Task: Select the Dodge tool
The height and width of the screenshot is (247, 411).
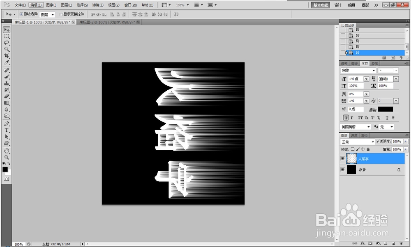Action: pyautogui.click(x=7, y=116)
